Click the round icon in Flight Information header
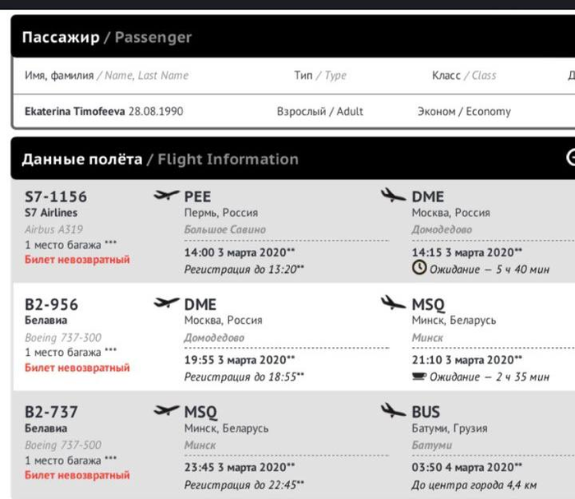Screen dimensions: 575x499 [571, 158]
